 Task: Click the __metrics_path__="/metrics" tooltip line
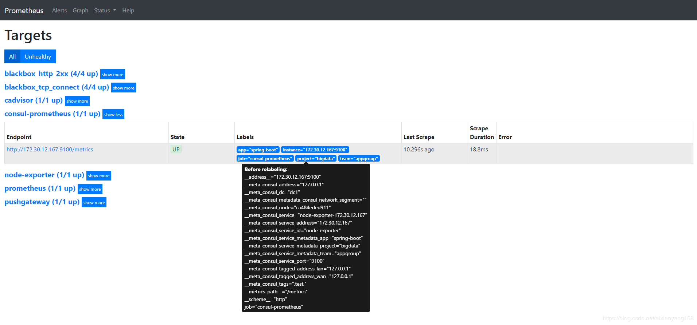click(276, 292)
